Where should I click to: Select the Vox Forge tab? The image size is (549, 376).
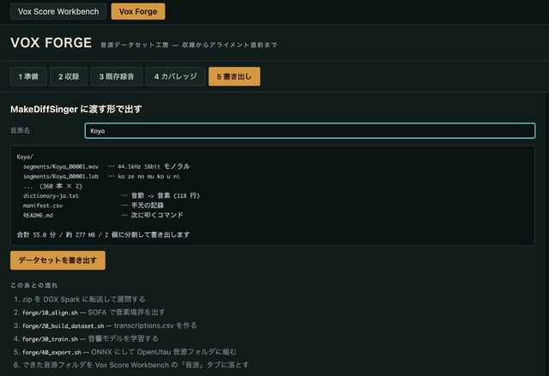click(x=138, y=11)
